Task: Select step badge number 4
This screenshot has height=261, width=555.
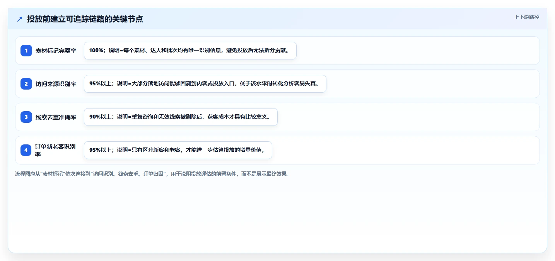Action: point(26,150)
